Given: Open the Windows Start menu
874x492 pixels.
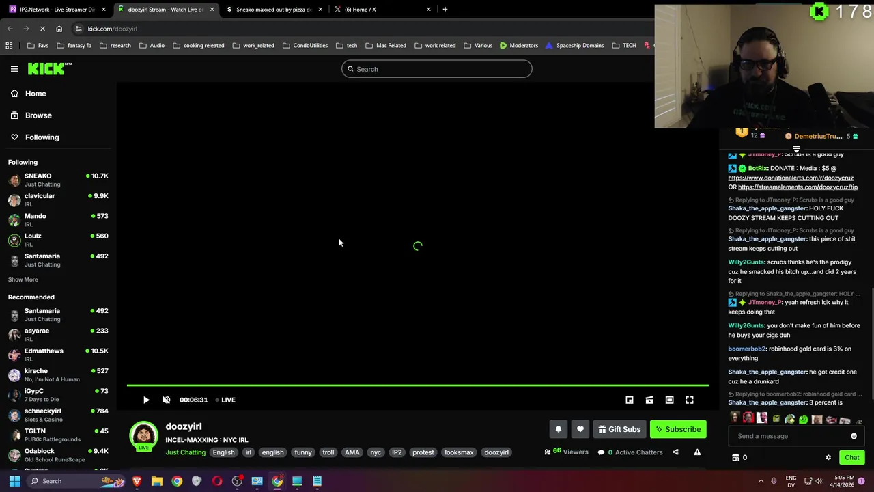Looking at the screenshot, I should 14,481.
